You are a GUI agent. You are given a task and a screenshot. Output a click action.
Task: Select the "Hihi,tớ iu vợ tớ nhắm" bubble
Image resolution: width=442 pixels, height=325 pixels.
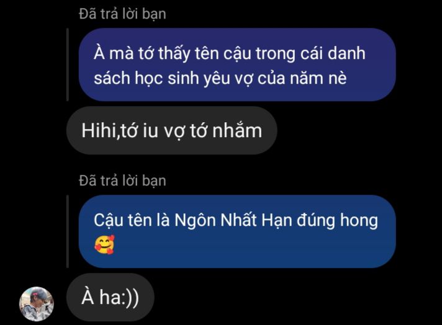point(172,130)
